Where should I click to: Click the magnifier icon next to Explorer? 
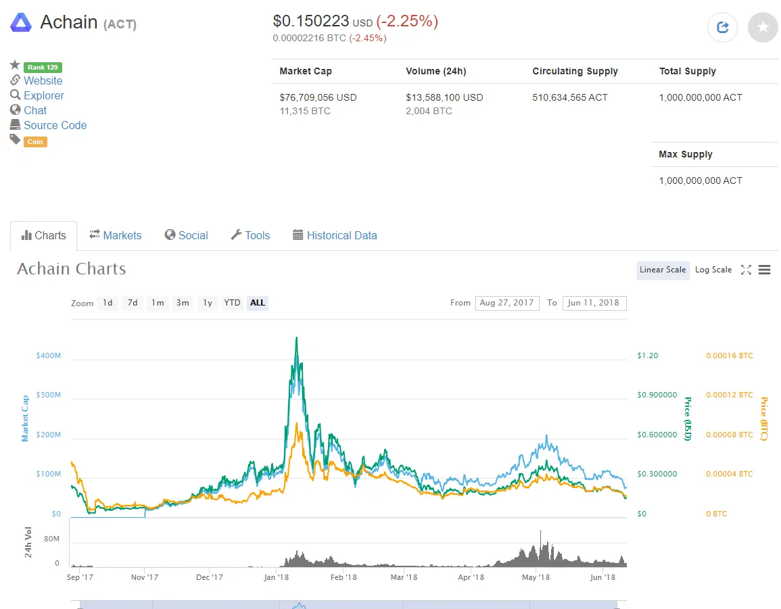[x=16, y=95]
